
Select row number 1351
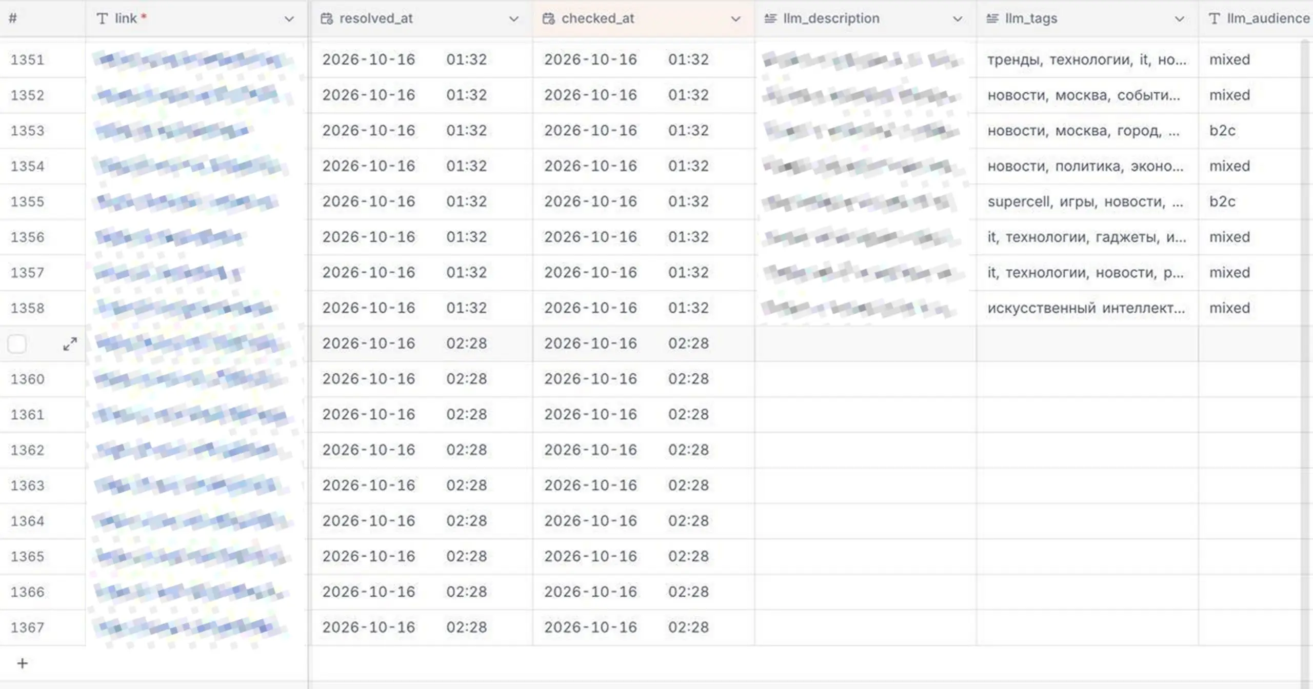pos(27,59)
